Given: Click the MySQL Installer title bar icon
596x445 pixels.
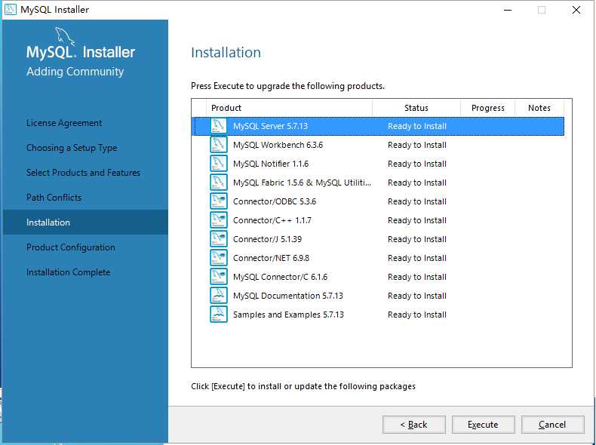Looking at the screenshot, I should (x=11, y=10).
